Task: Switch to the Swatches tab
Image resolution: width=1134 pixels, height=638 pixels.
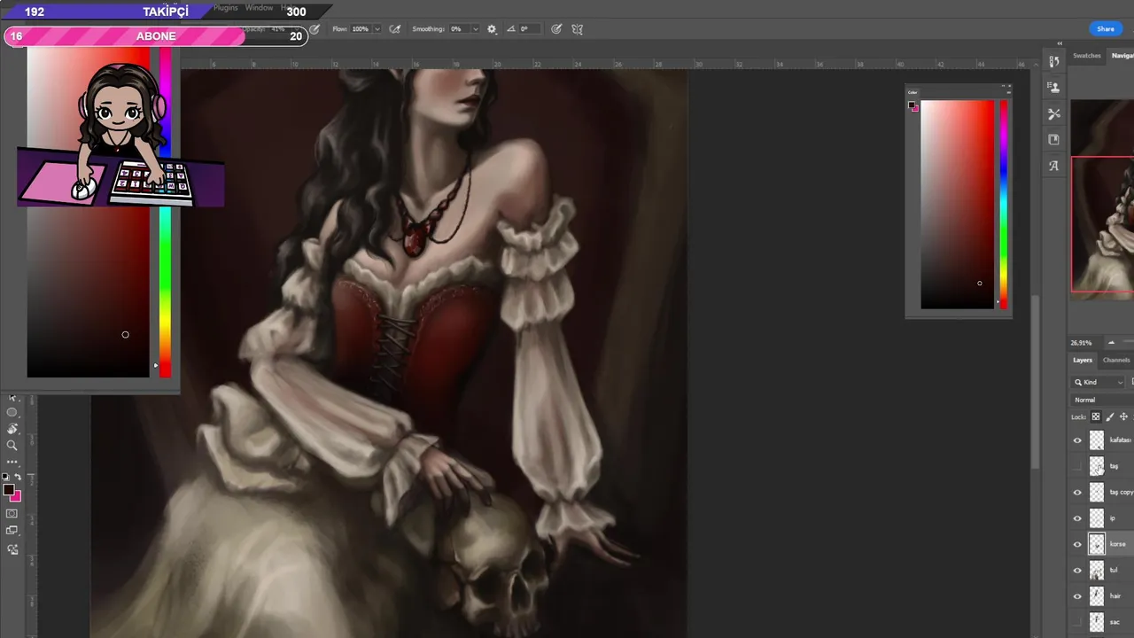Action: (1087, 56)
